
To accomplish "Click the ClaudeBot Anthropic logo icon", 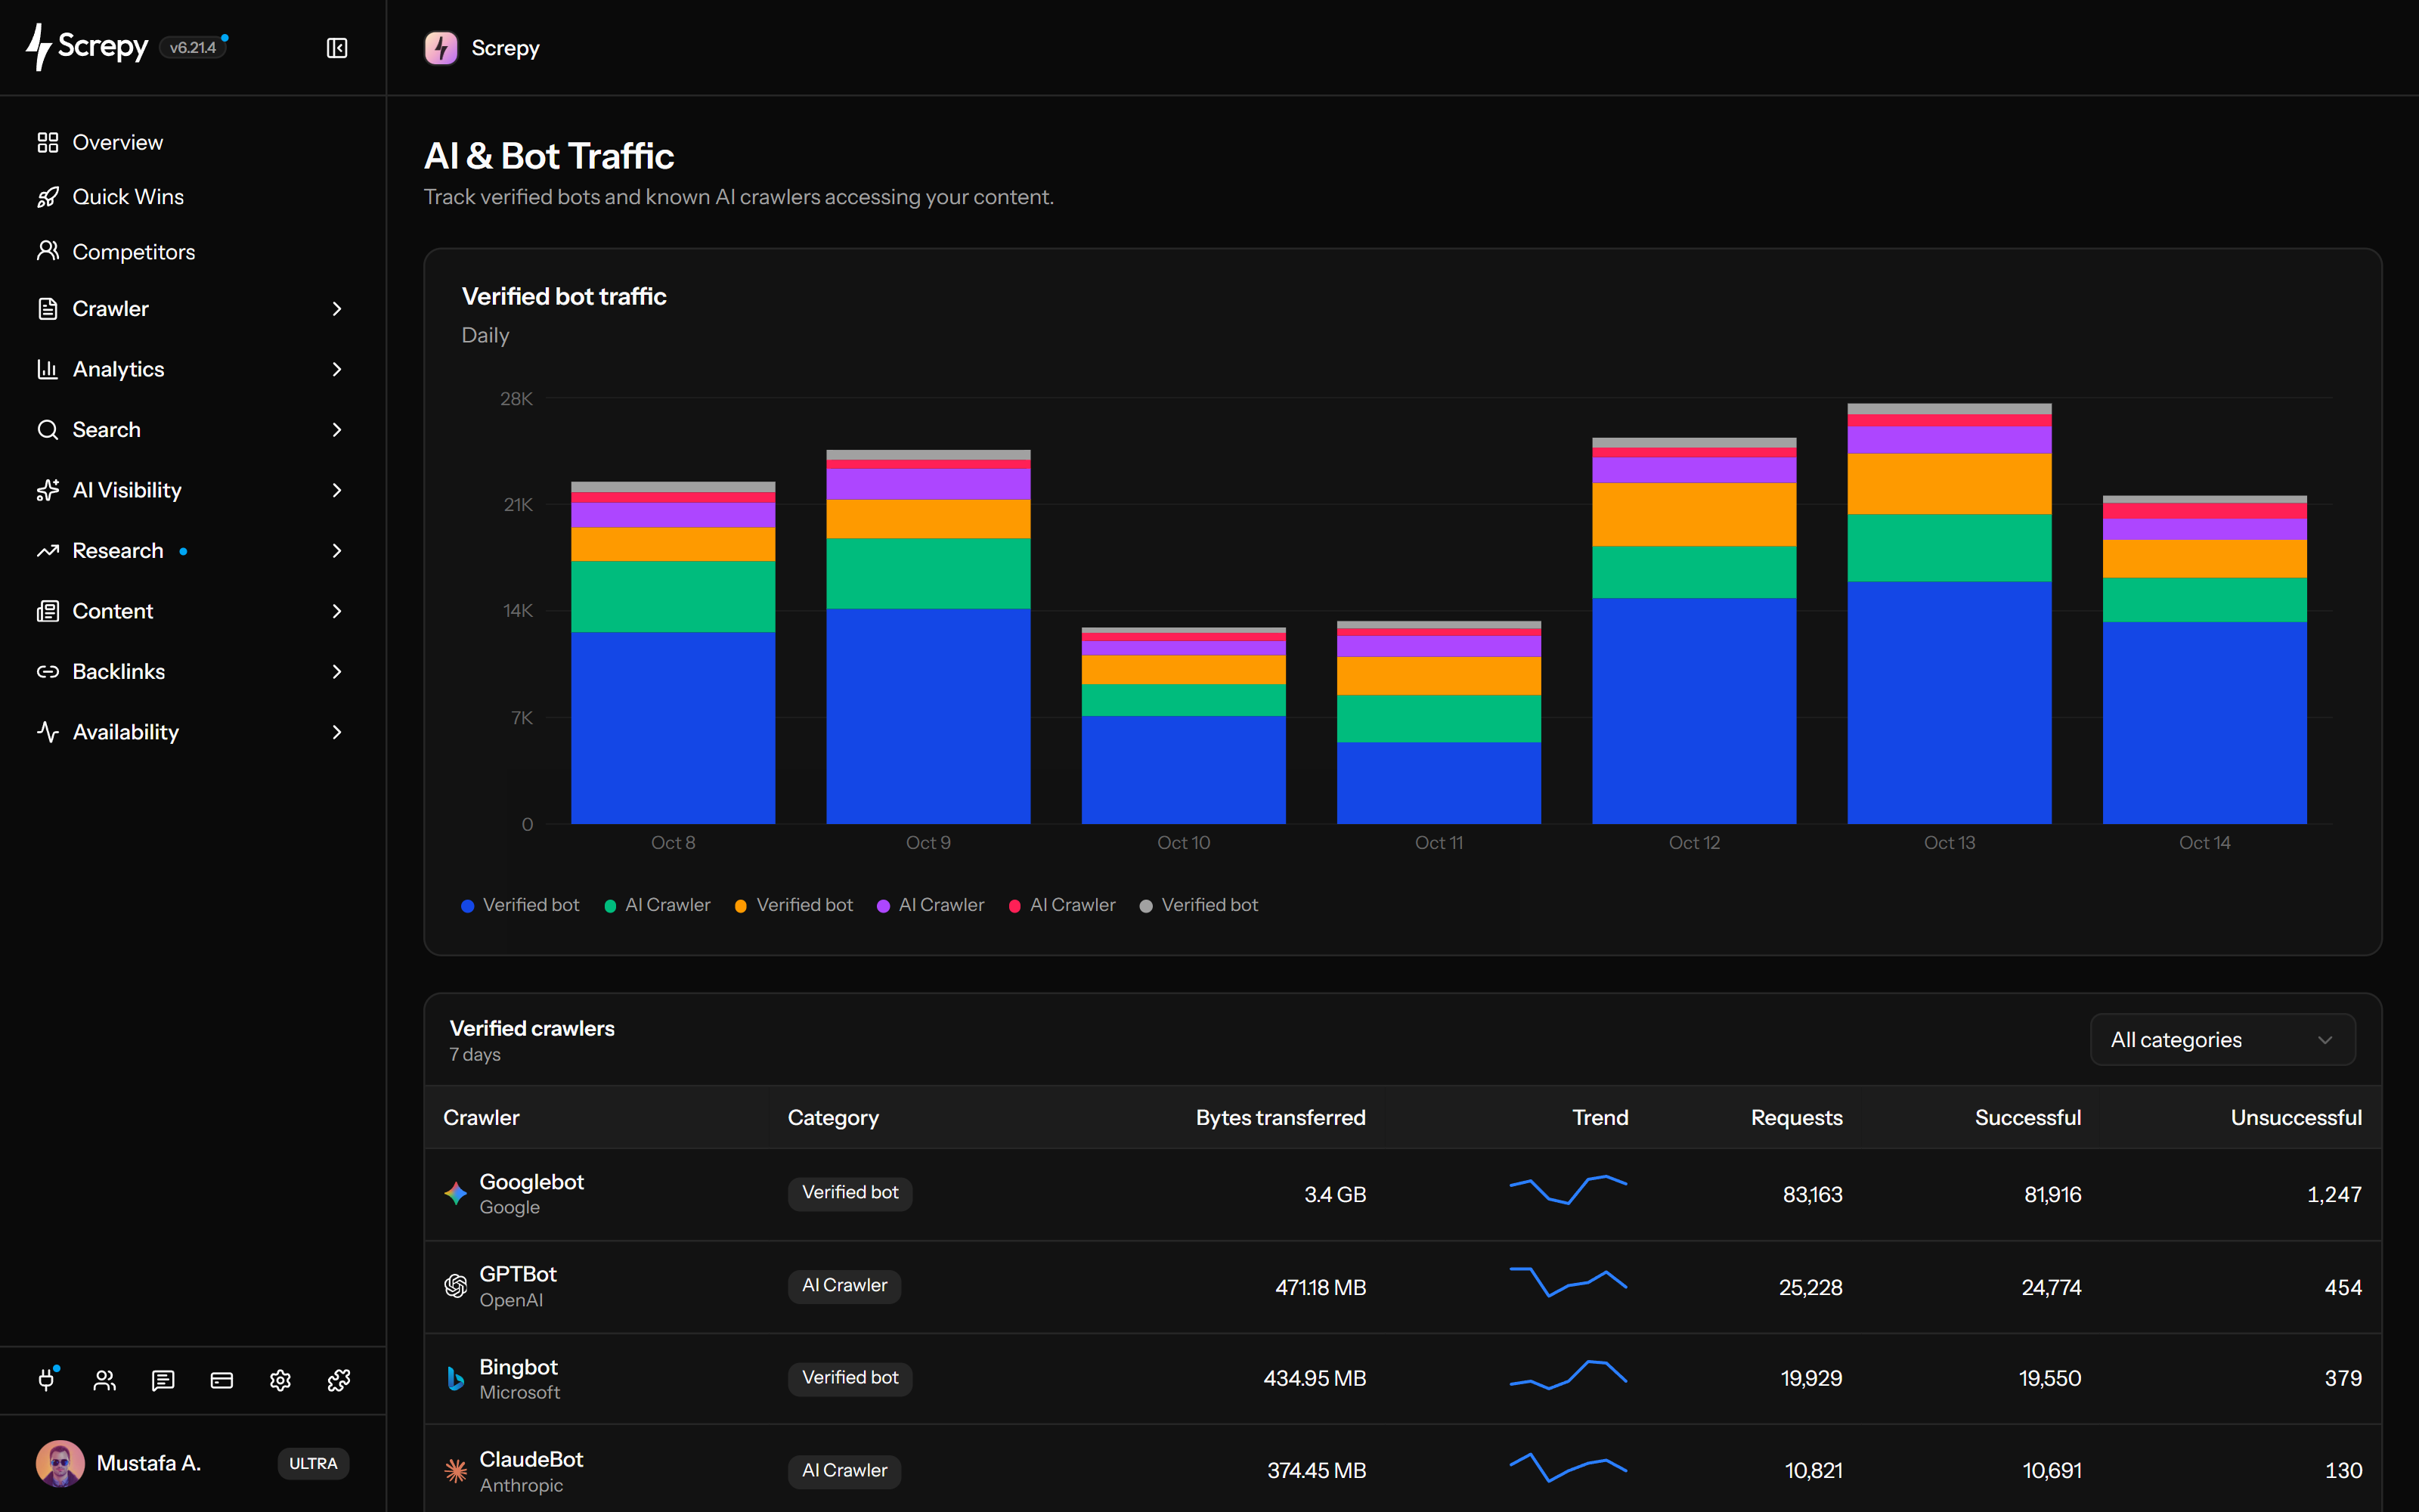I will tap(456, 1470).
